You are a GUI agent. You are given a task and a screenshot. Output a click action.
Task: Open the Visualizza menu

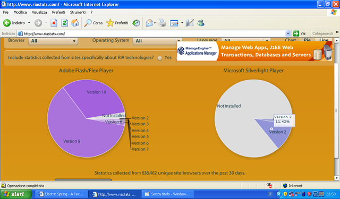(39, 12)
